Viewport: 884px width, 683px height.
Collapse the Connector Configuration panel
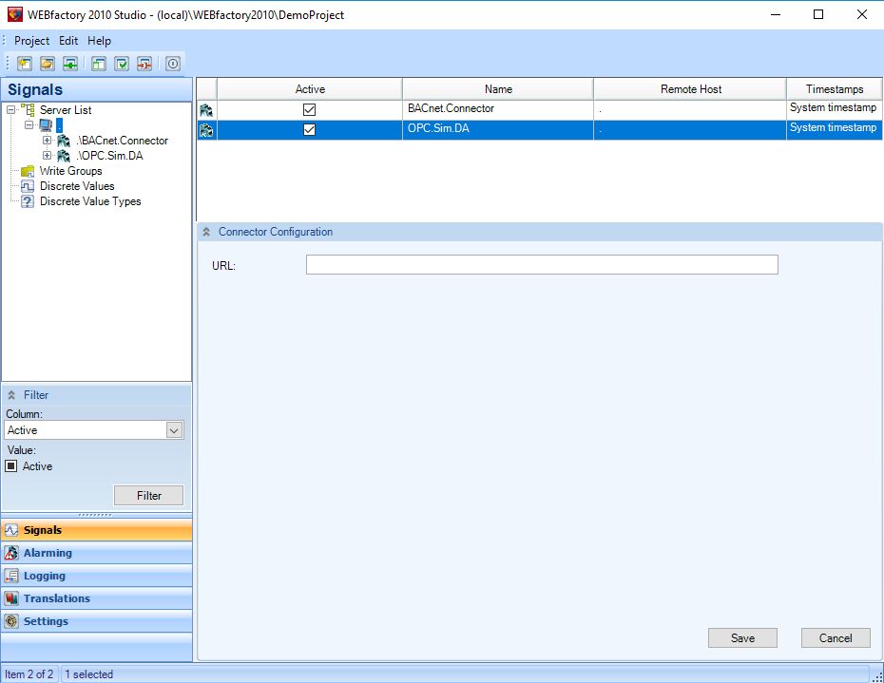(206, 232)
